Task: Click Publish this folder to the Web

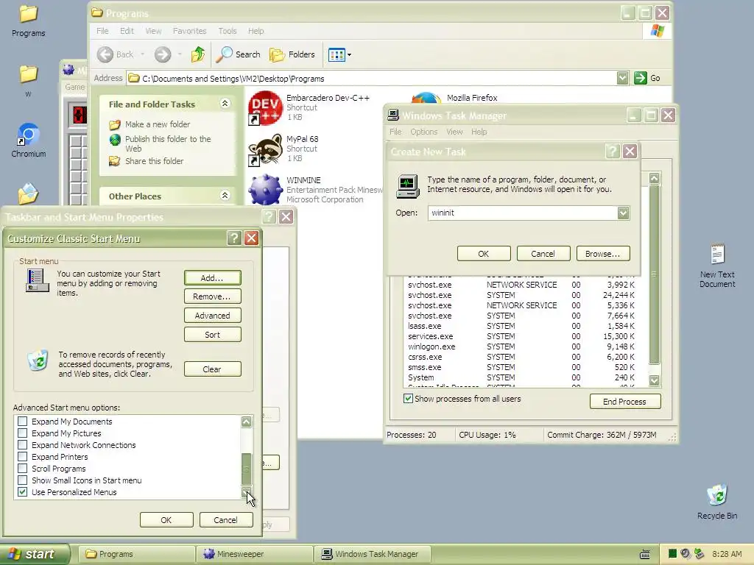Action: (x=168, y=143)
